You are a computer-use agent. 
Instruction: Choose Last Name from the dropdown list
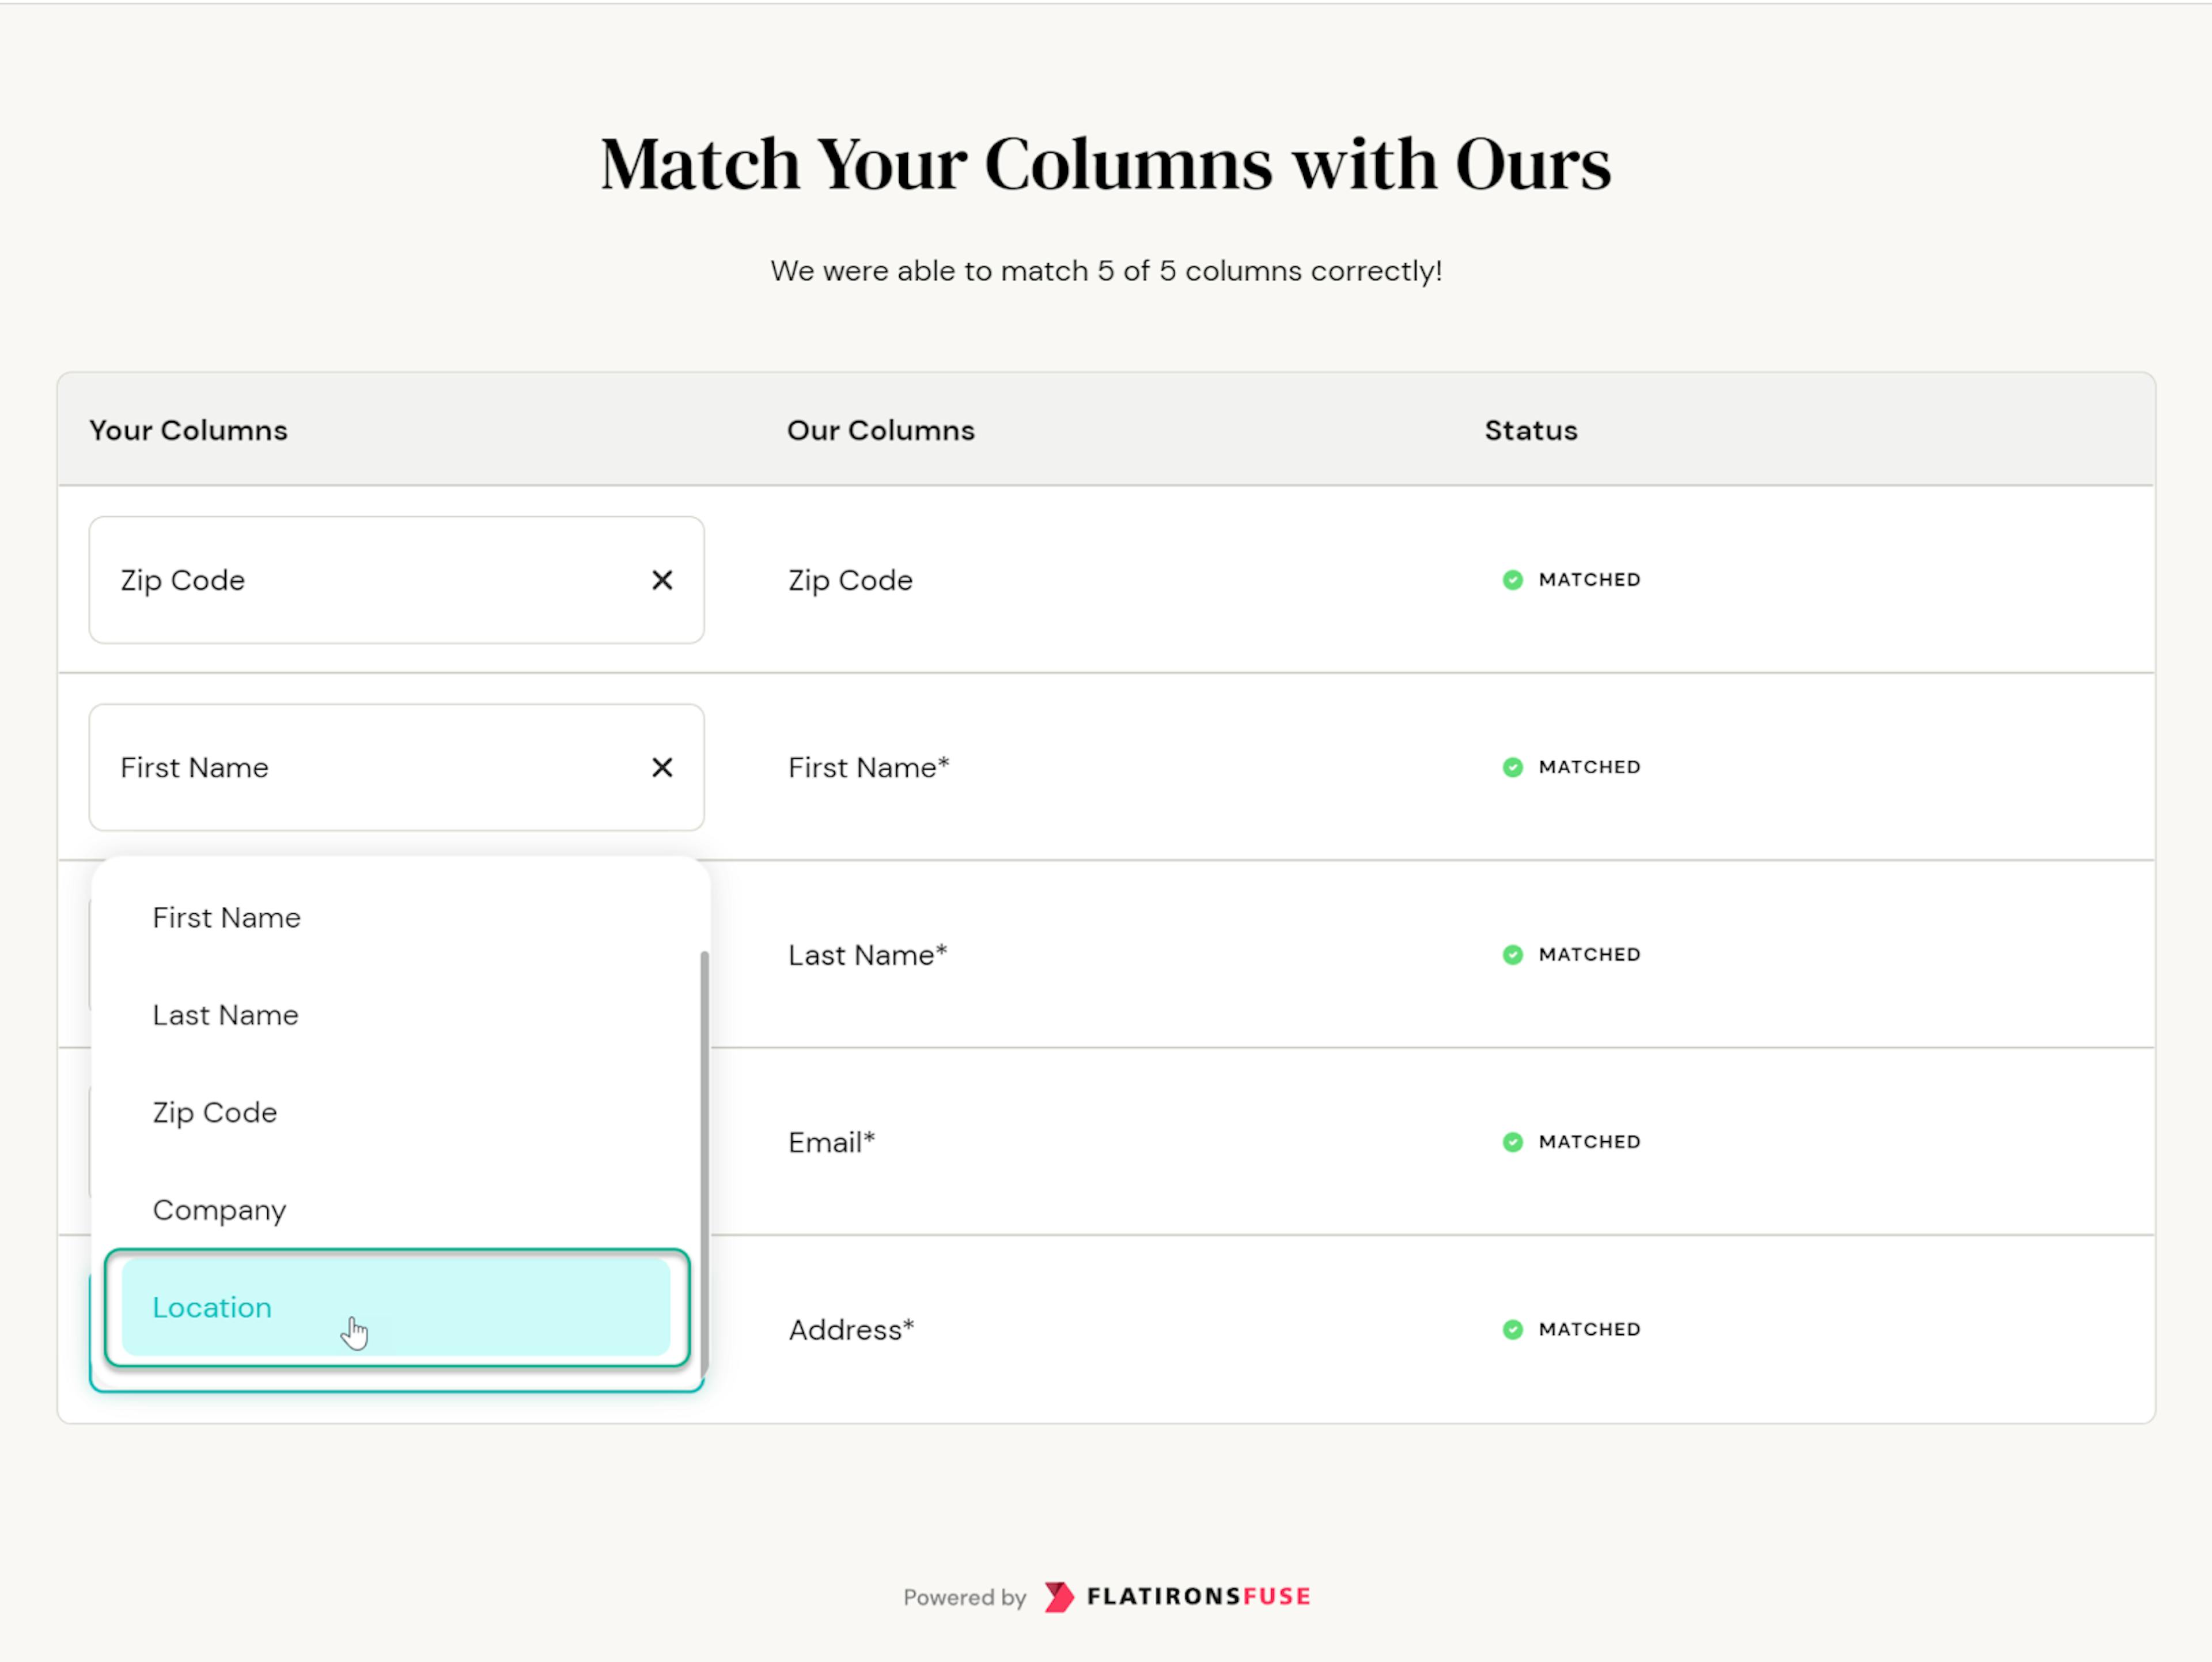coord(226,1015)
